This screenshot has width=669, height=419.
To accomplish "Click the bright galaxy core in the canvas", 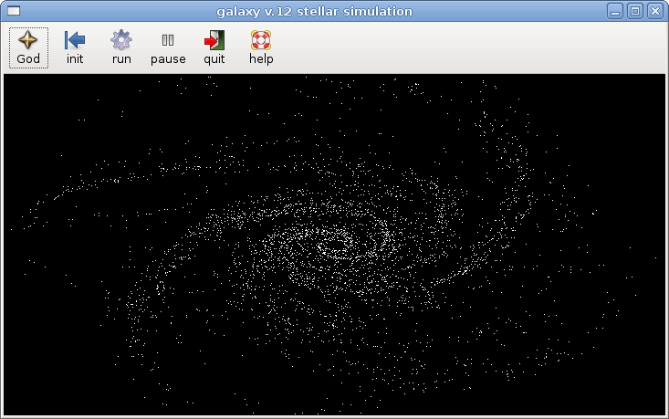I will tap(334, 245).
